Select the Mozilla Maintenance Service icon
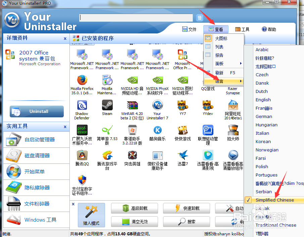This screenshot has width=304, height=237. [x=107, y=80]
